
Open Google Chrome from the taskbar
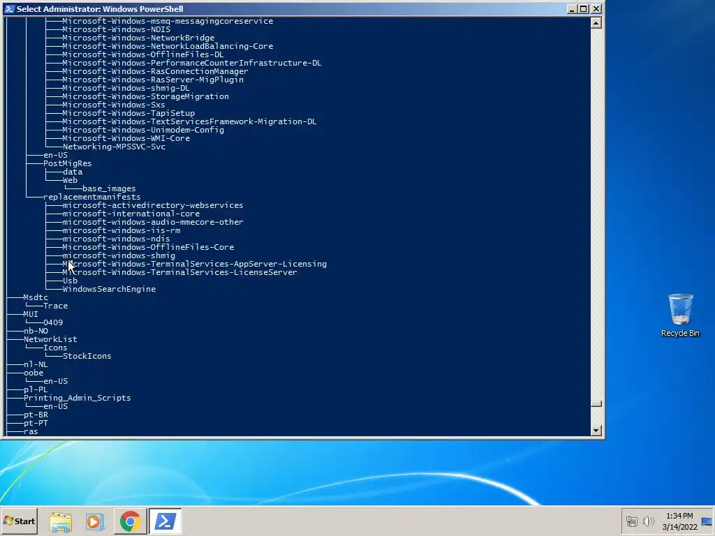tap(130, 521)
